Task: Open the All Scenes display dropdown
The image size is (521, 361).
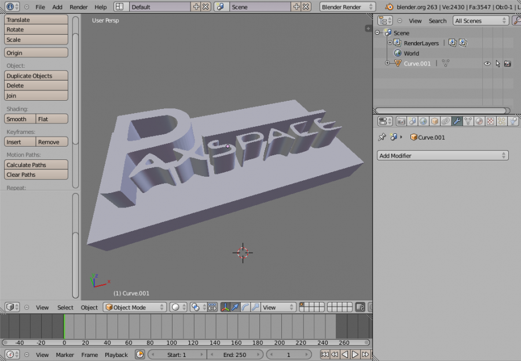Action: [x=479, y=20]
